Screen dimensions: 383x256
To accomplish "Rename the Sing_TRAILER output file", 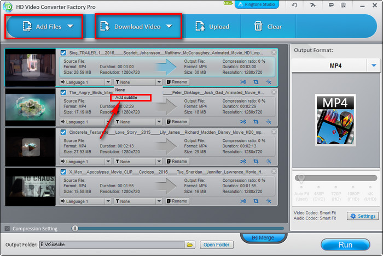I will pyautogui.click(x=177, y=82).
